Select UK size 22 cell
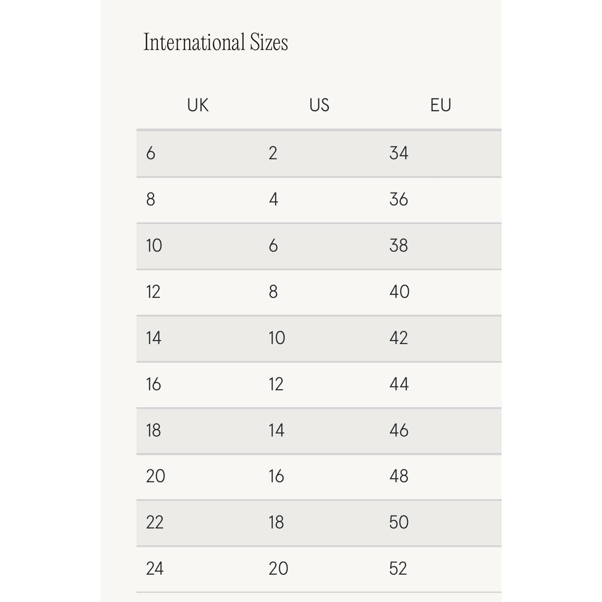 [x=155, y=523]
